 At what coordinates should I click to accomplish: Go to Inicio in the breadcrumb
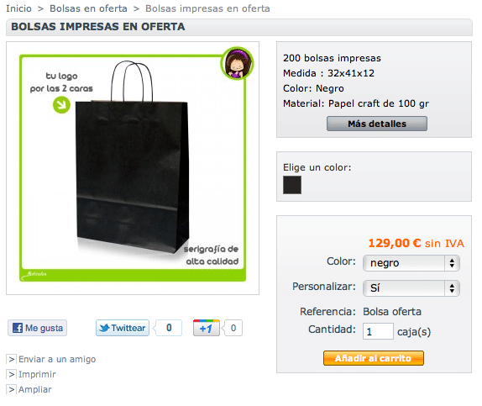tap(18, 8)
